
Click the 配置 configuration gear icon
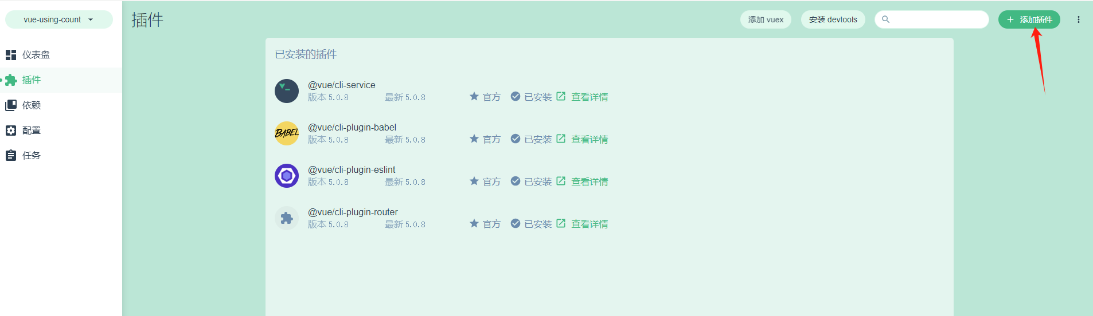[11, 131]
